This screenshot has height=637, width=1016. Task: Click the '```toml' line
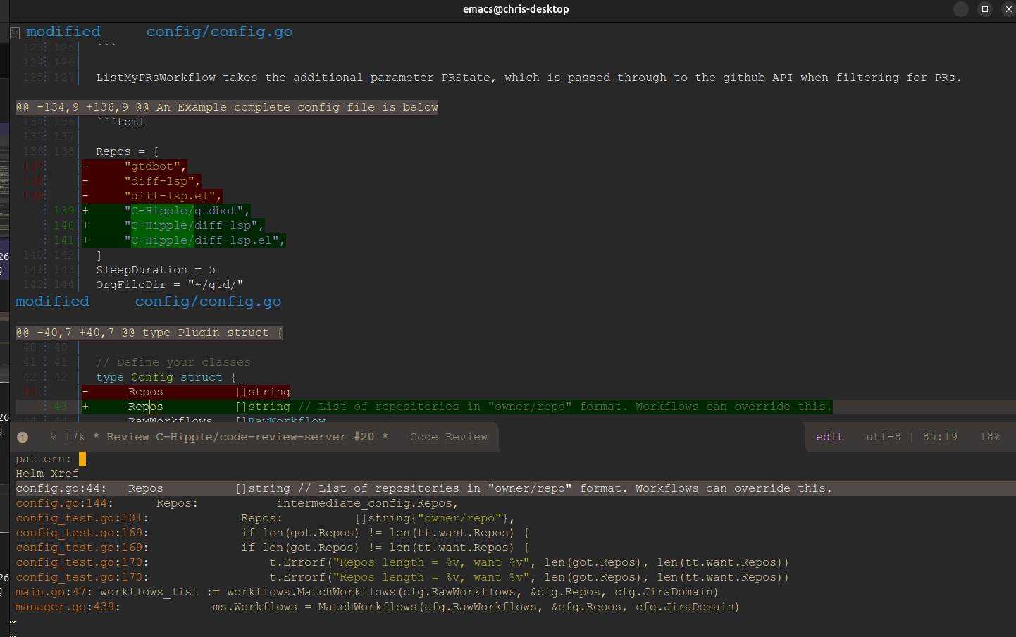coord(120,122)
